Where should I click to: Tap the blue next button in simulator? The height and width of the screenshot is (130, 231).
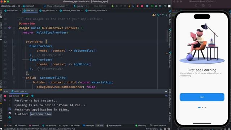[x=202, y=97]
